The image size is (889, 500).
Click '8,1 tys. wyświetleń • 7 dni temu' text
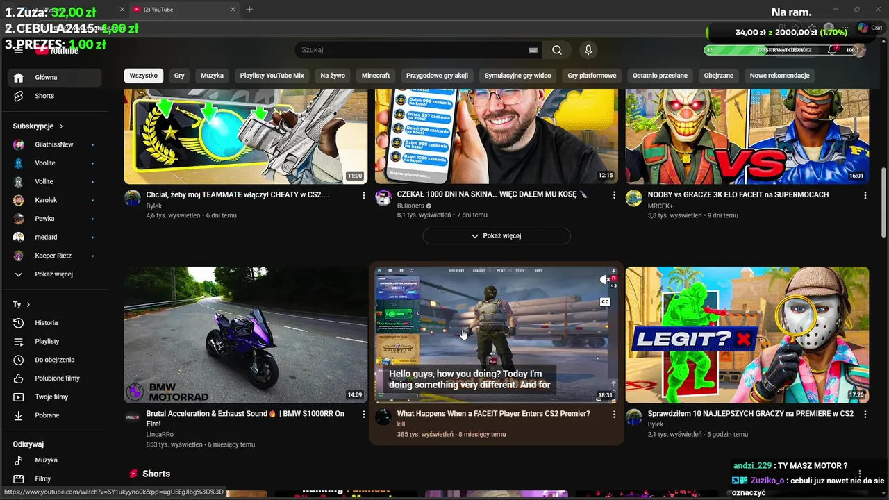pyautogui.click(x=442, y=215)
